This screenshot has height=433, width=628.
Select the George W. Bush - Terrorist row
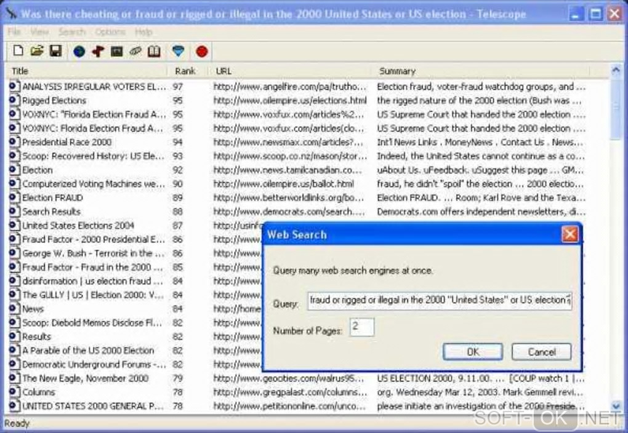click(94, 253)
